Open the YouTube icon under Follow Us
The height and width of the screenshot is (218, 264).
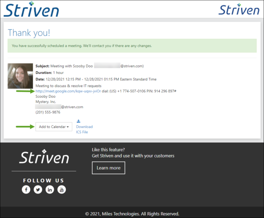[62, 189]
